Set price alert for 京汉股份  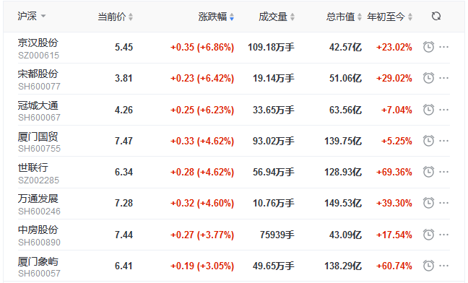pos(428,47)
